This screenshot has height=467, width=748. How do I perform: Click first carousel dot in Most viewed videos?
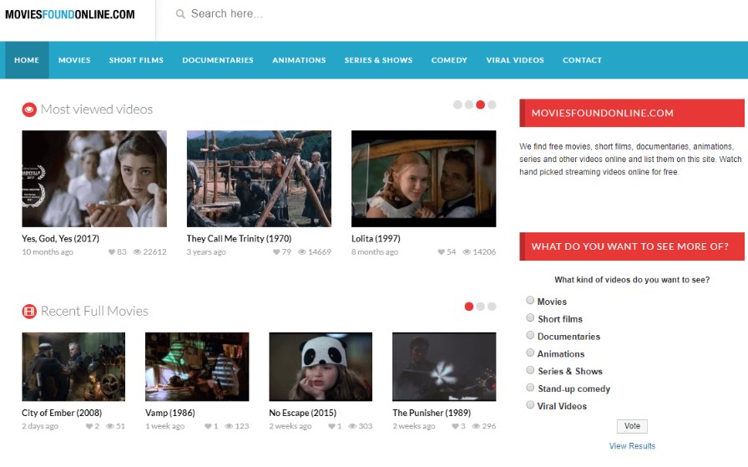click(x=457, y=105)
